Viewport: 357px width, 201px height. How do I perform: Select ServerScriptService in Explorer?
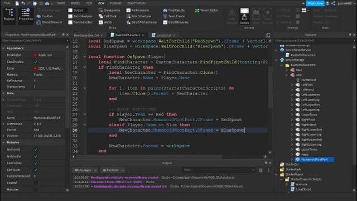(x=298, y=50)
